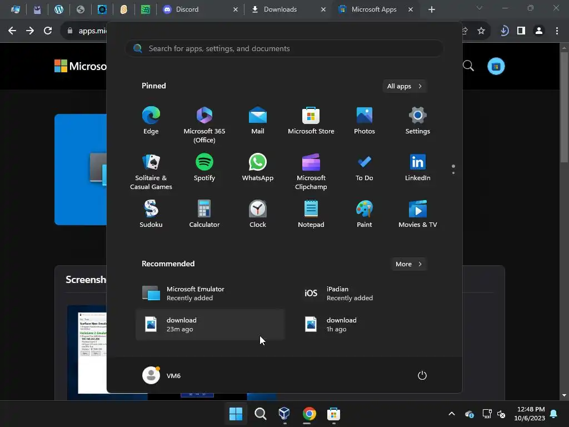Open recently added iPadian
This screenshot has width=569, height=427.
[370, 294]
